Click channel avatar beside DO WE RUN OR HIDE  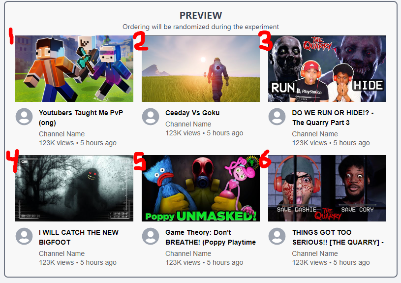coord(277,117)
